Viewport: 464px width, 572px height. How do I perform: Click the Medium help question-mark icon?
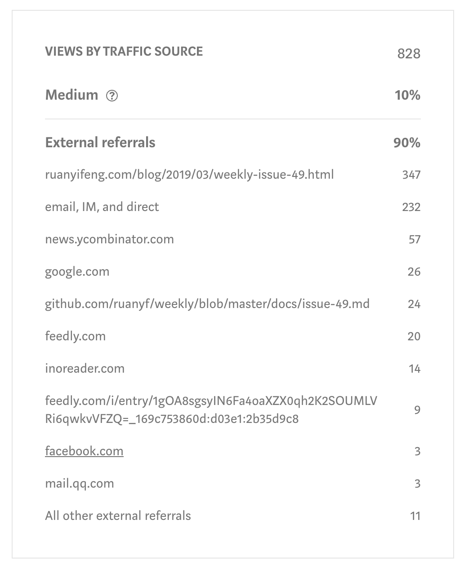click(112, 96)
